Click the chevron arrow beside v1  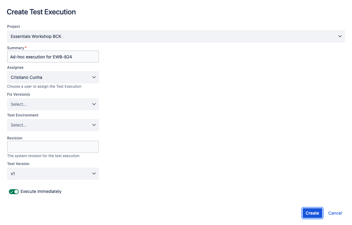(94, 174)
